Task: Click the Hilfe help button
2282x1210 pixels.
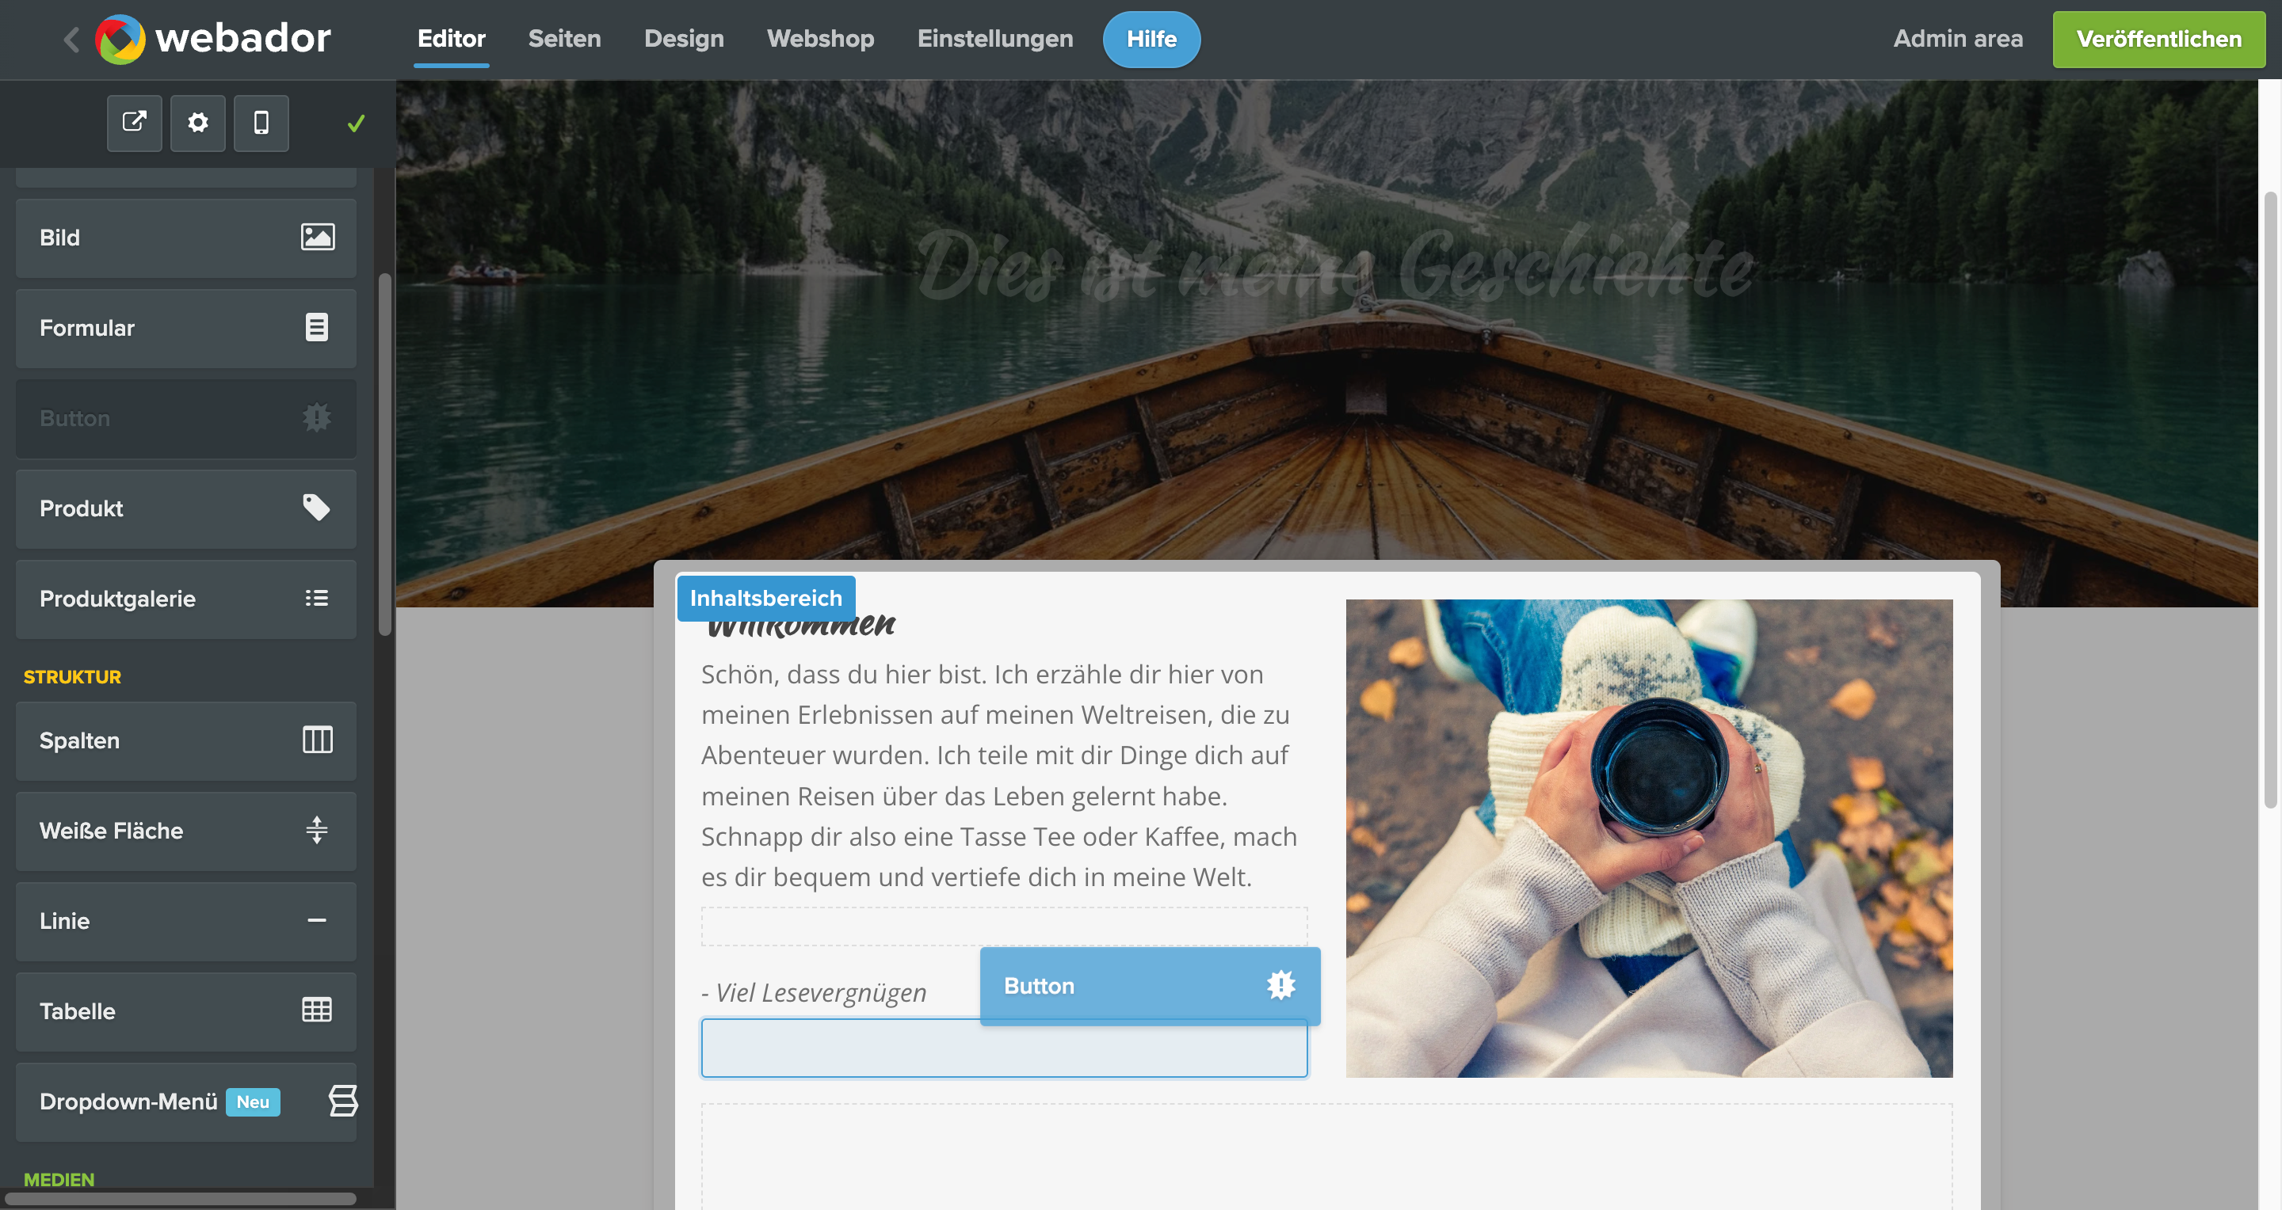Action: tap(1151, 39)
